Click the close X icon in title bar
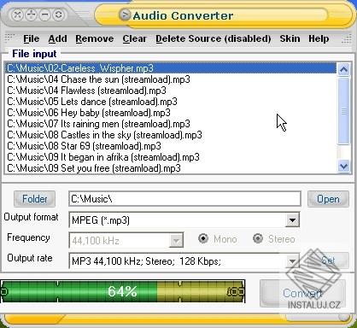Screen dimensions: 357x328 [x=18, y=15]
